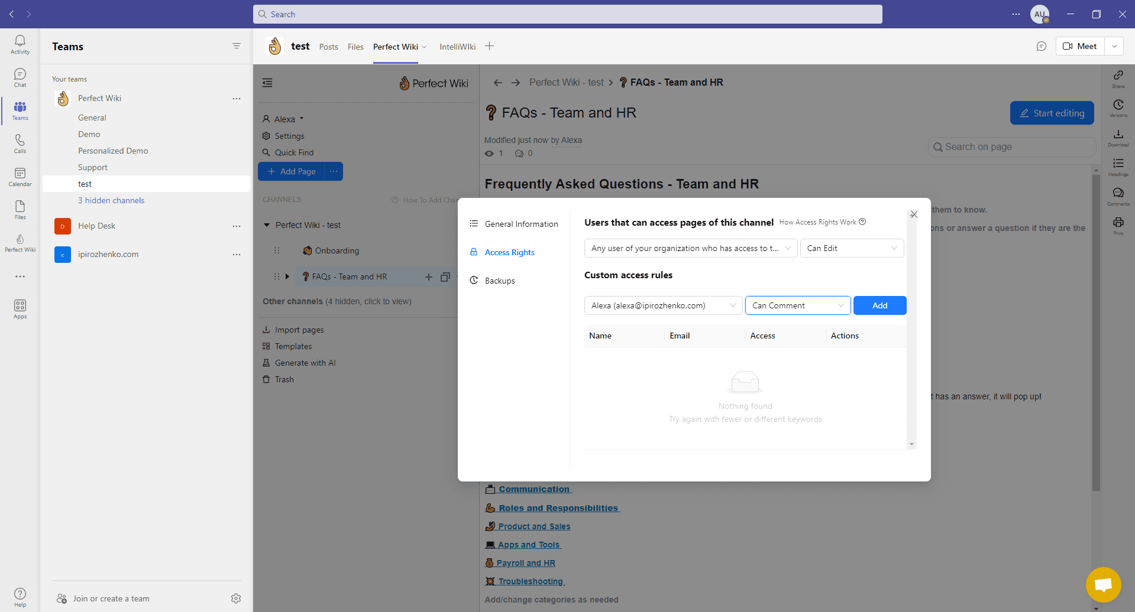The height and width of the screenshot is (612, 1135).
Task: Open Calls in the Teams sidebar
Action: pyautogui.click(x=20, y=144)
